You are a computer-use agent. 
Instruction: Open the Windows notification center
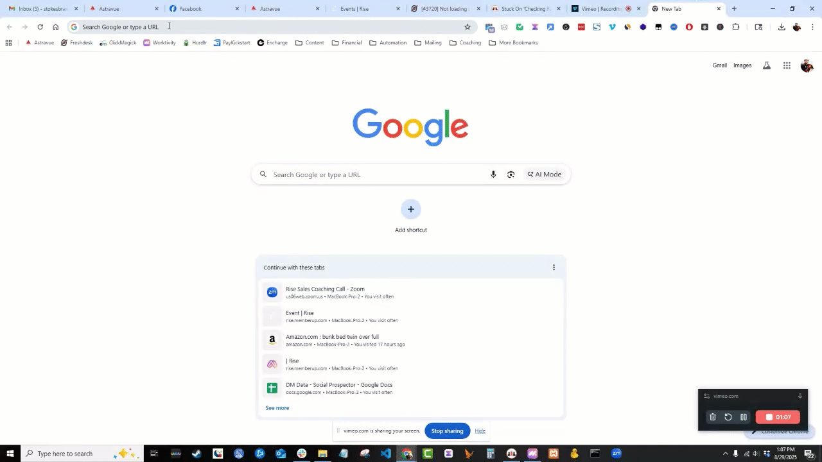tap(809, 454)
